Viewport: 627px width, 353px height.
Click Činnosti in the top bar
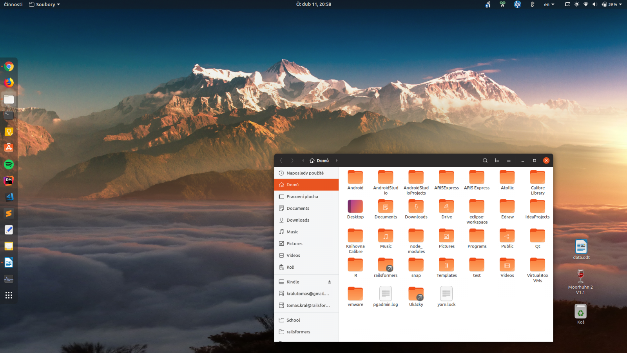(12, 4)
